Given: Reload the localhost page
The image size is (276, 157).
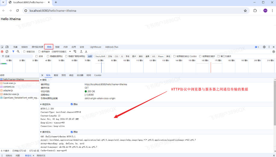Looking at the screenshot, I should (17, 11).
